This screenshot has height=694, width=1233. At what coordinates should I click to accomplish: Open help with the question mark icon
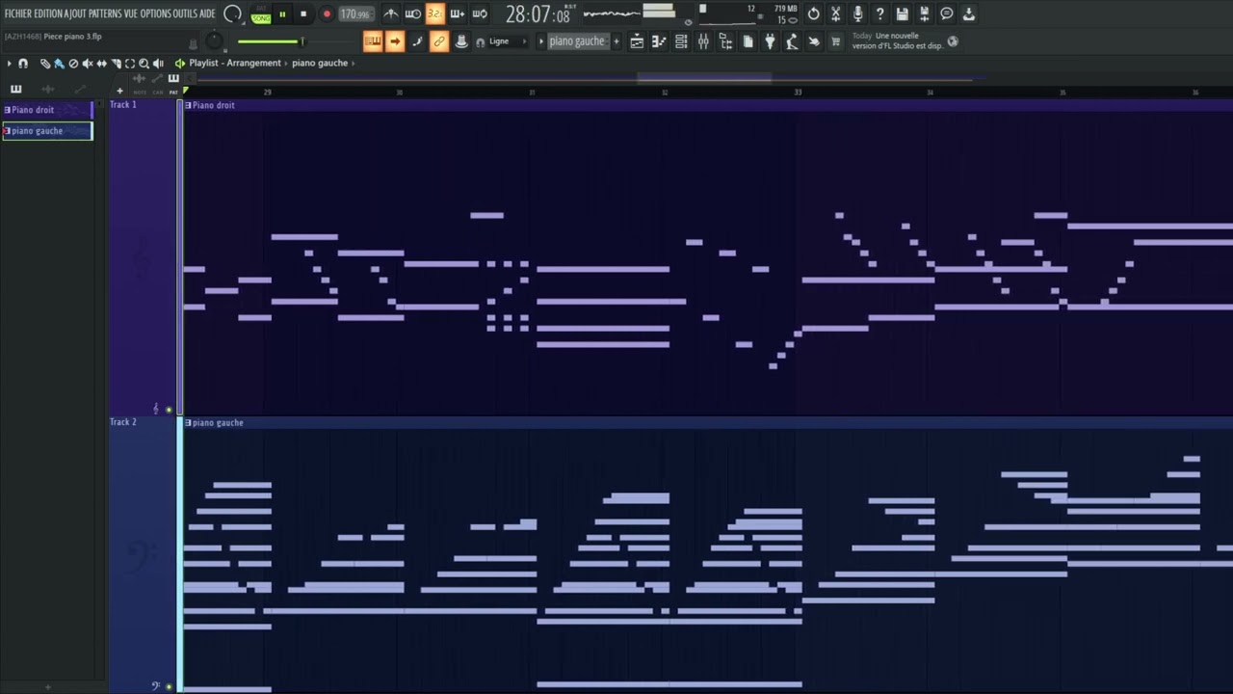tap(879, 13)
